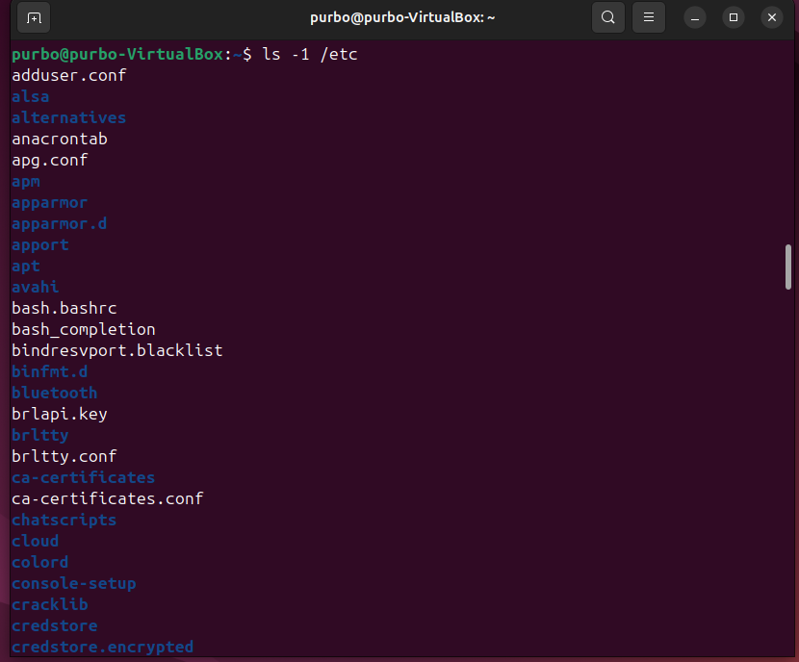Open a new terminal tab
Image resolution: width=799 pixels, height=662 pixels.
(34, 18)
